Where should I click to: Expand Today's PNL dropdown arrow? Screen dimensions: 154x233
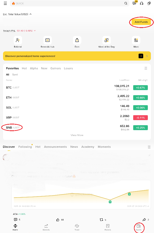tap(35, 31)
